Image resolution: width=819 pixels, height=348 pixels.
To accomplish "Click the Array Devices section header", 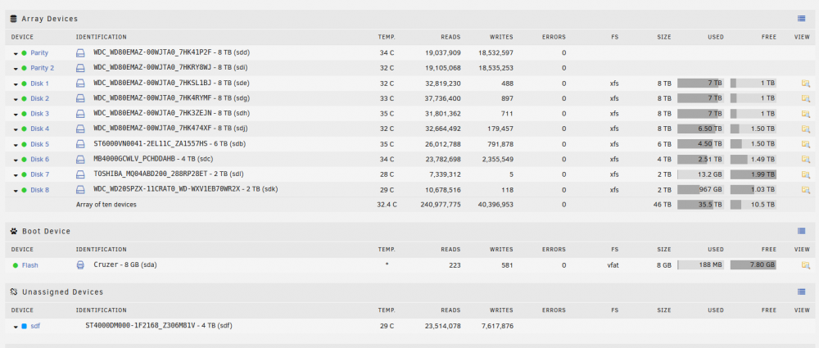I will pos(50,19).
